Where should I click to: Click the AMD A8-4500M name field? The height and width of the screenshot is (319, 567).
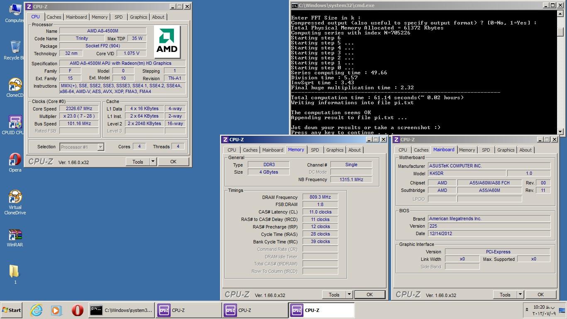click(x=103, y=31)
